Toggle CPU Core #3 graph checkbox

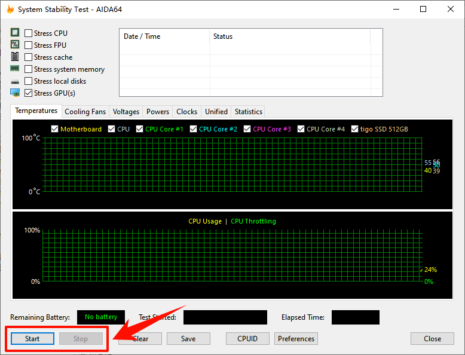(247, 129)
